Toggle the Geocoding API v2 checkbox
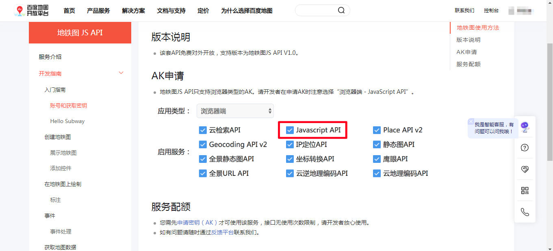 click(203, 145)
